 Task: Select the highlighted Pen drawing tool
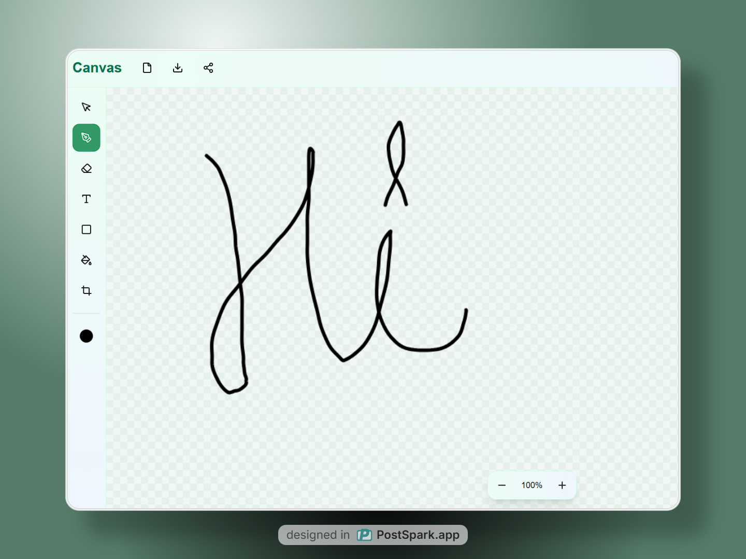tap(87, 138)
